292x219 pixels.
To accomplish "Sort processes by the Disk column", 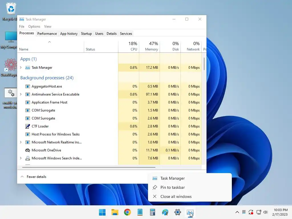I will pos(171,46).
